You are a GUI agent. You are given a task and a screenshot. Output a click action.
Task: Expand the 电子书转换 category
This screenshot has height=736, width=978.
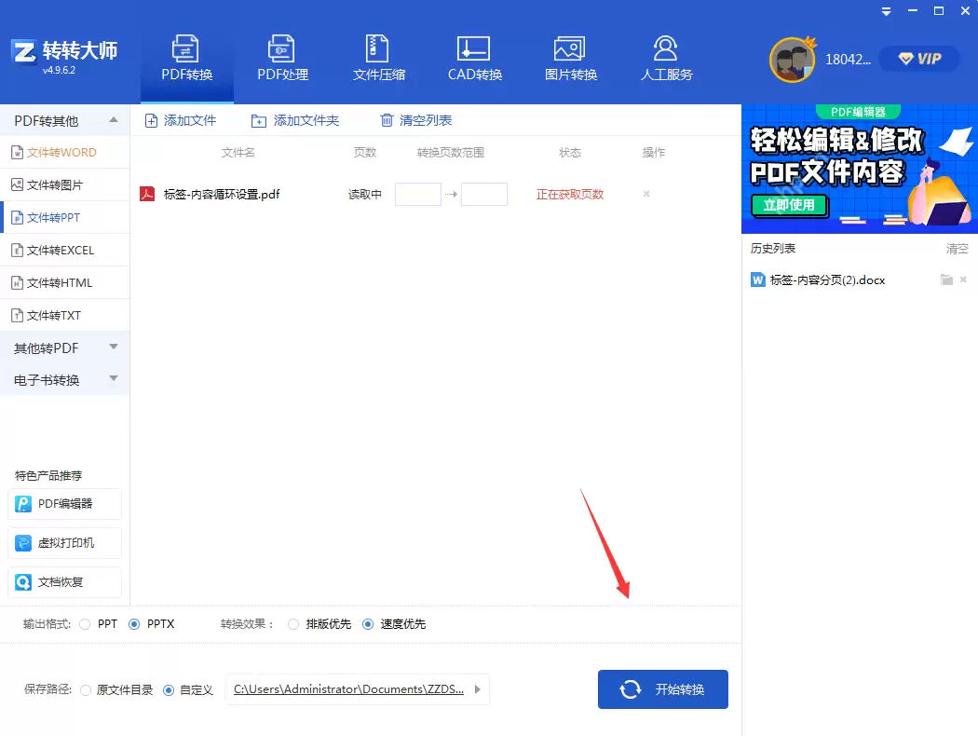tap(64, 379)
